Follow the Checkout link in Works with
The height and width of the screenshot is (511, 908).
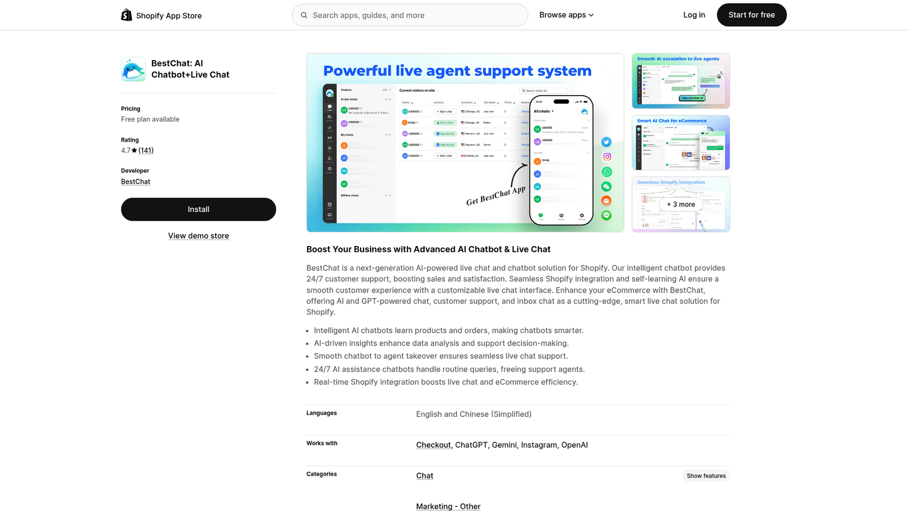[433, 445]
